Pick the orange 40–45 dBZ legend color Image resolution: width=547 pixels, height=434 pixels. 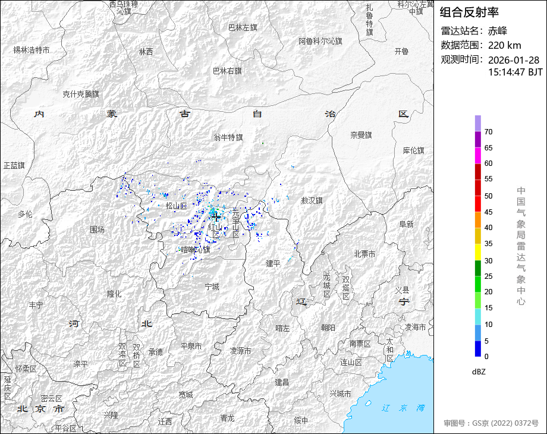(x=478, y=220)
